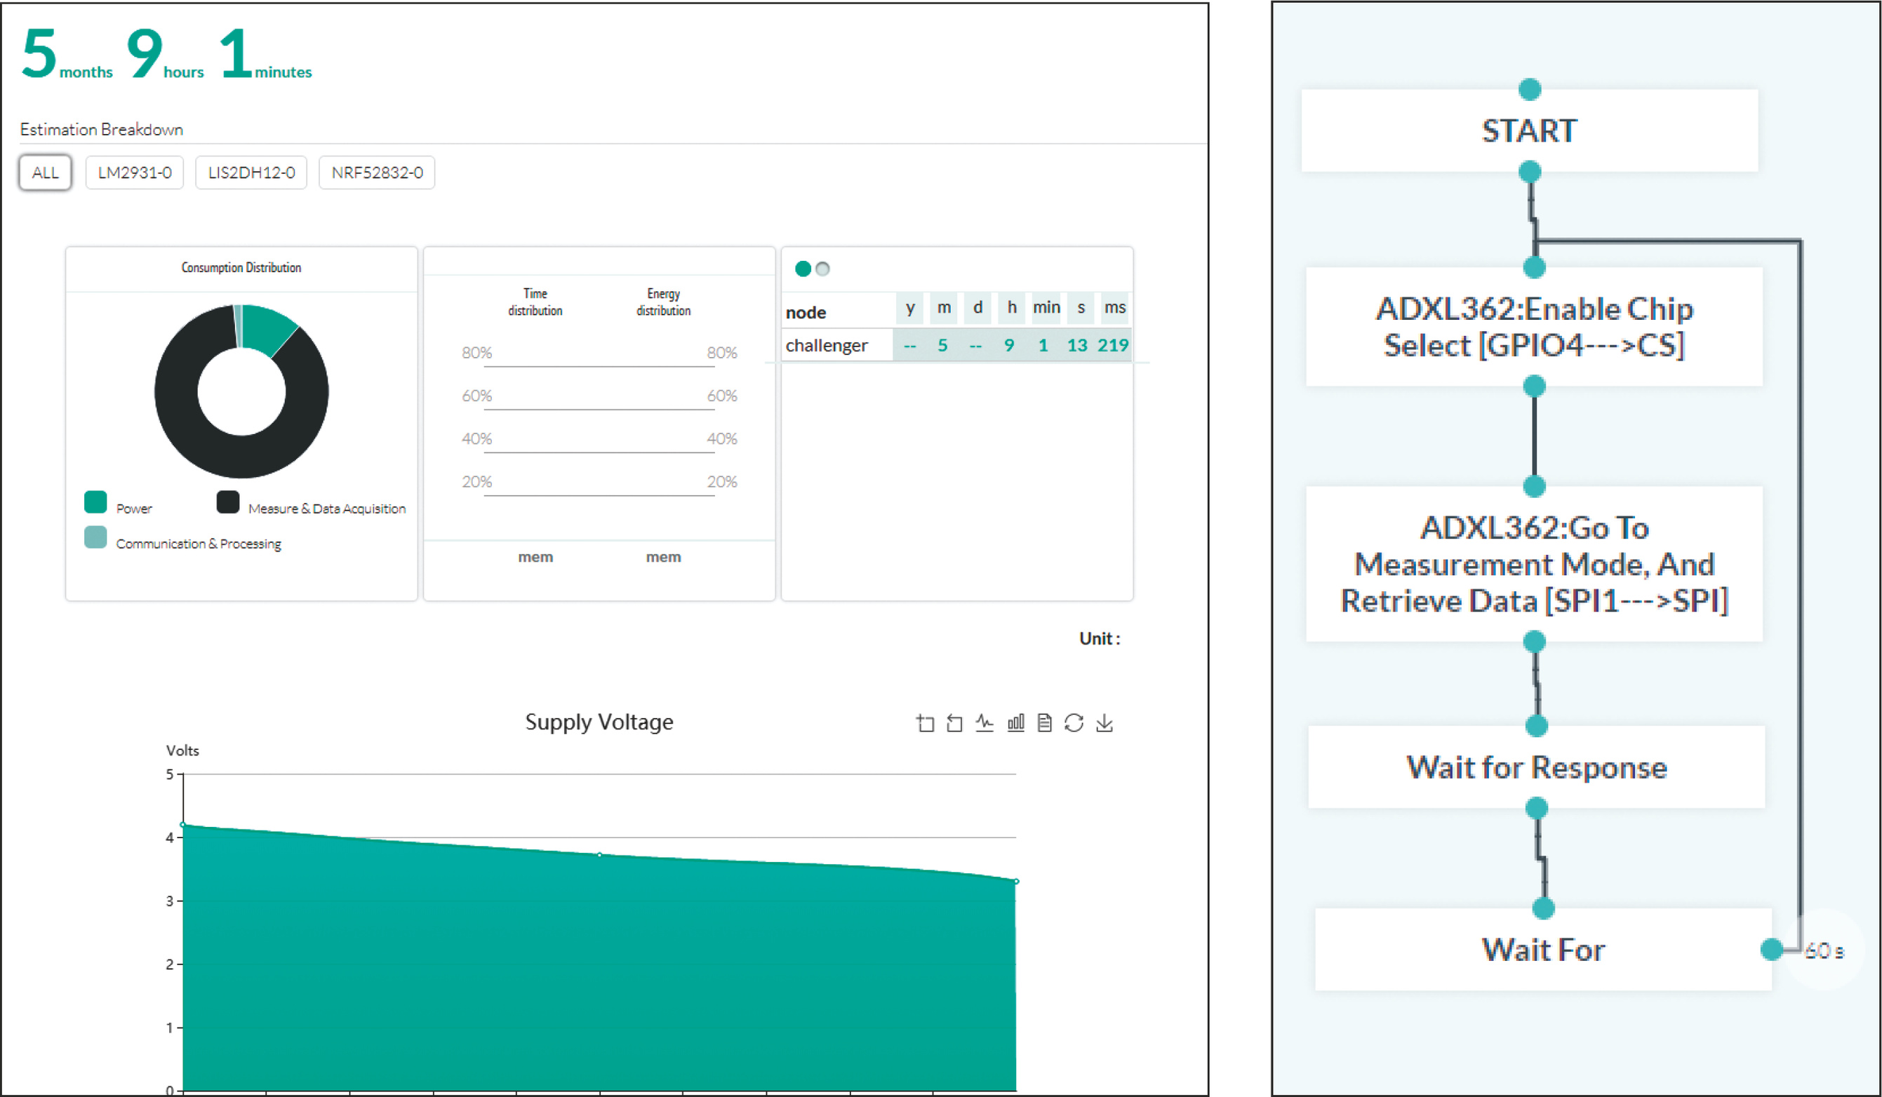The width and height of the screenshot is (1882, 1097).
Task: Click the restore/refresh chart icon
Action: coord(1074,722)
